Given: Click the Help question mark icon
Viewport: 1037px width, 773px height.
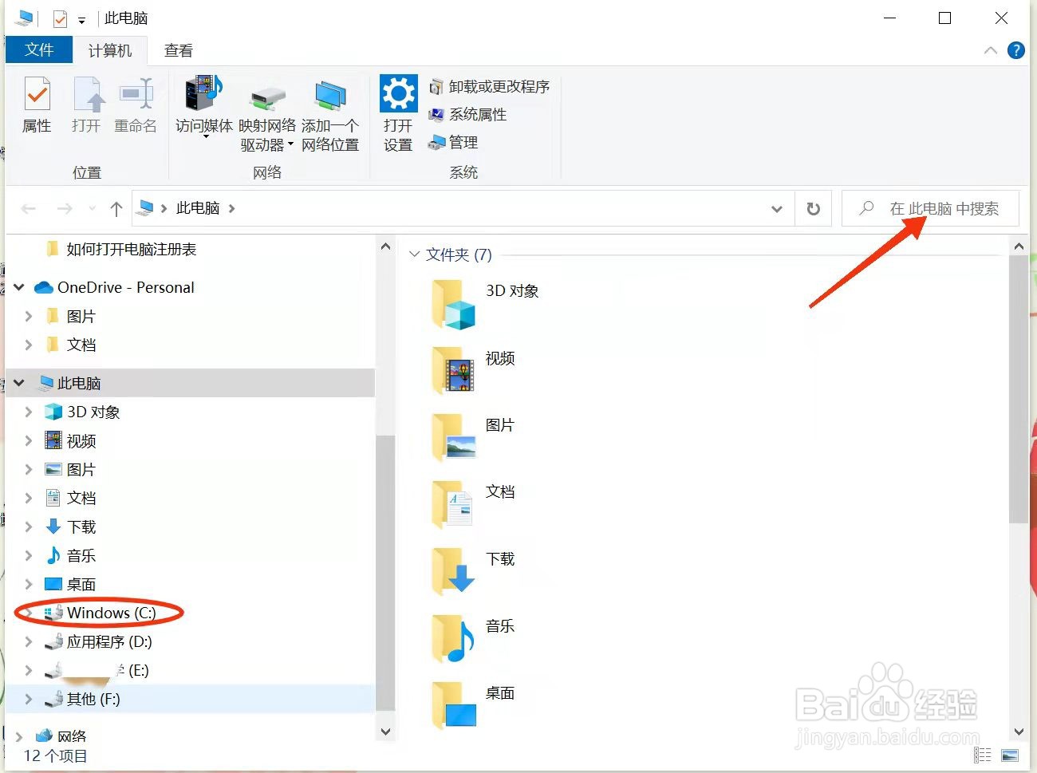Looking at the screenshot, I should point(1015,50).
